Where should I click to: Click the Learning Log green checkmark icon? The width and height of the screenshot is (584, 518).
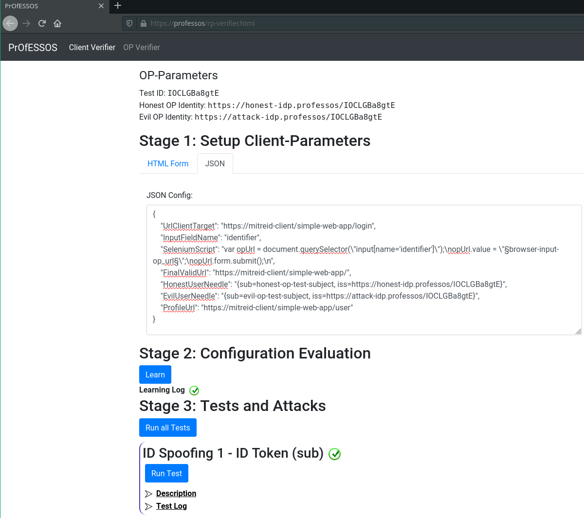[194, 391]
